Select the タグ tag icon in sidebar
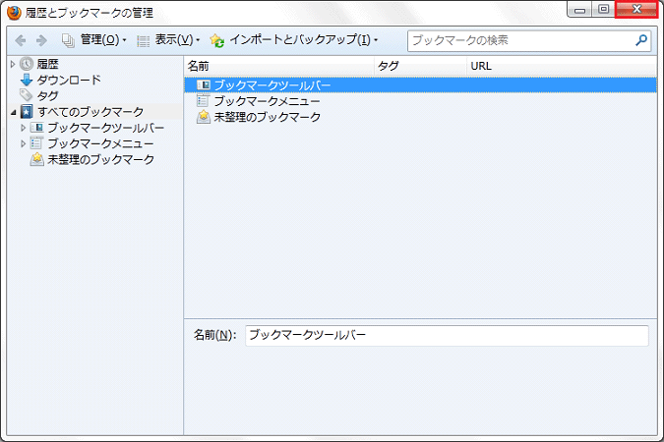This screenshot has height=442, width=664. click(x=27, y=95)
